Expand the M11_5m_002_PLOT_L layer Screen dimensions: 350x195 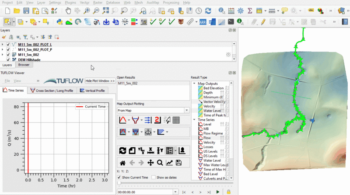3,45
